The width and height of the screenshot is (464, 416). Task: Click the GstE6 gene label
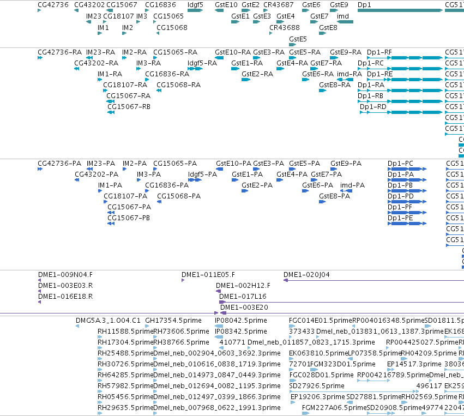click(x=311, y=5)
